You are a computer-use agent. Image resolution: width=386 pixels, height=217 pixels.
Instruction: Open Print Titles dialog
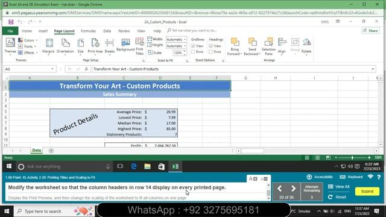(139, 46)
